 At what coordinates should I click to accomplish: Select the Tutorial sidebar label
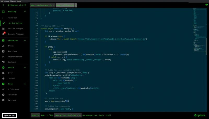(x=12, y=95)
